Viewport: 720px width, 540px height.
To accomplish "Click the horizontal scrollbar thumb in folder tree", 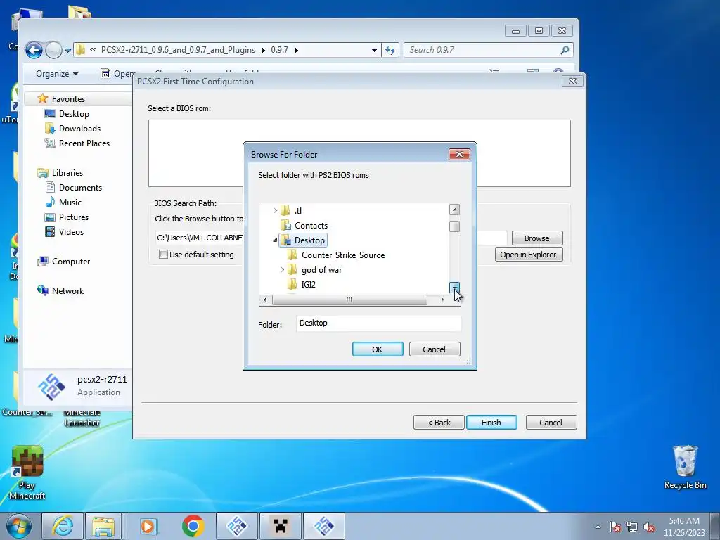I will pos(349,300).
